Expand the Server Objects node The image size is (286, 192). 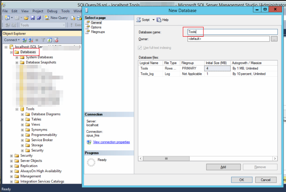click(x=11, y=161)
